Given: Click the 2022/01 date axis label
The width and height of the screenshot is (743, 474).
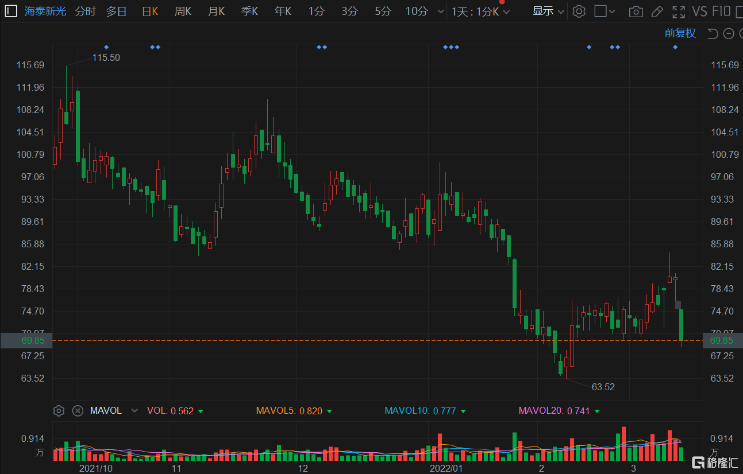Looking at the screenshot, I should (446, 468).
